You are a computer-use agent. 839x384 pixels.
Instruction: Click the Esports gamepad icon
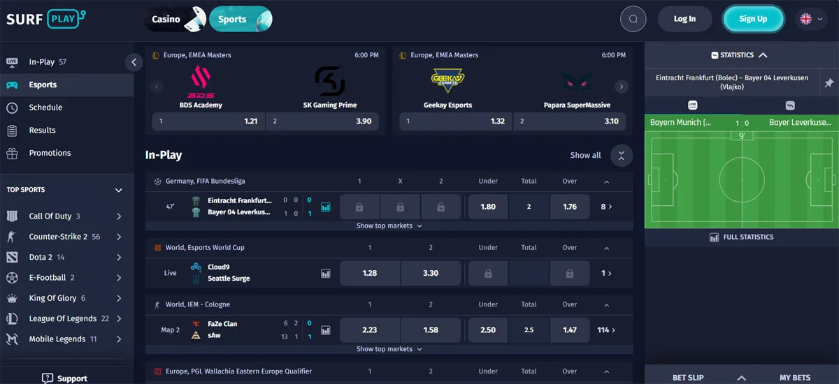pyautogui.click(x=12, y=85)
